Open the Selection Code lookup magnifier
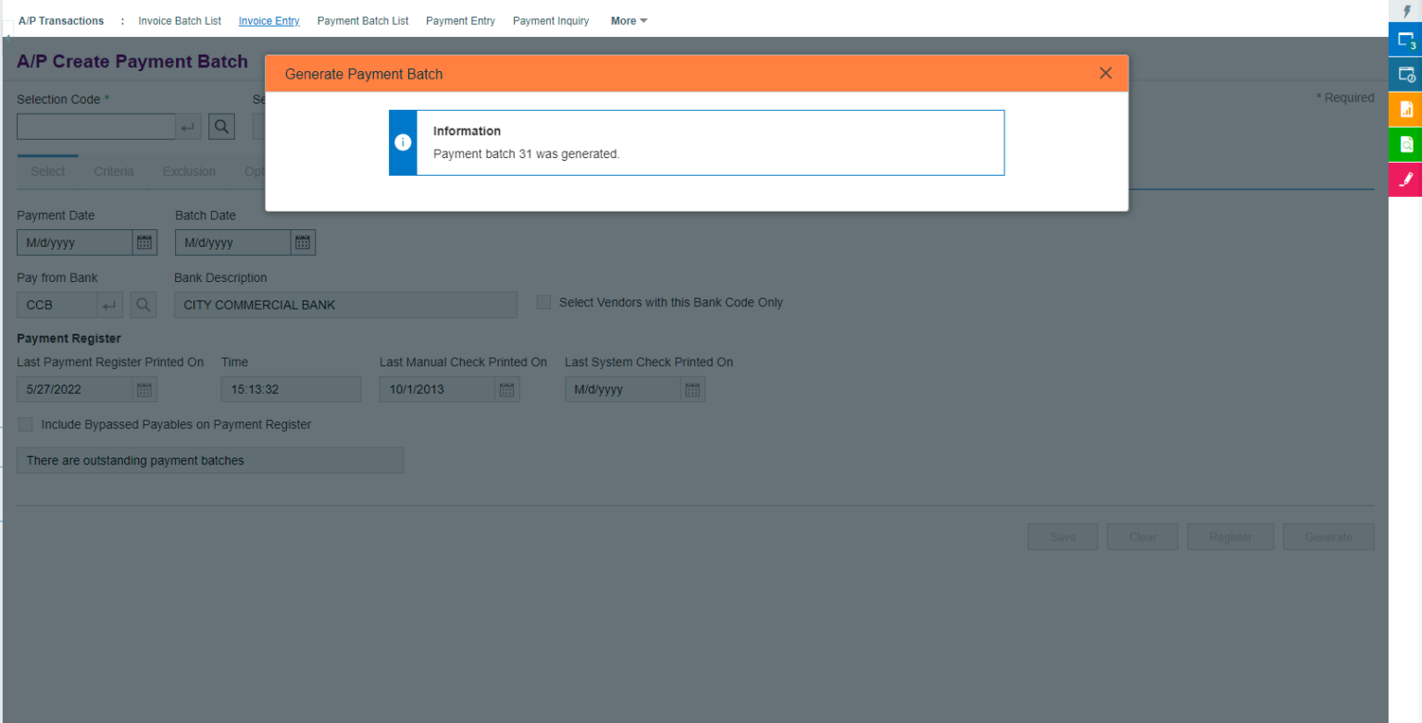 click(x=221, y=126)
